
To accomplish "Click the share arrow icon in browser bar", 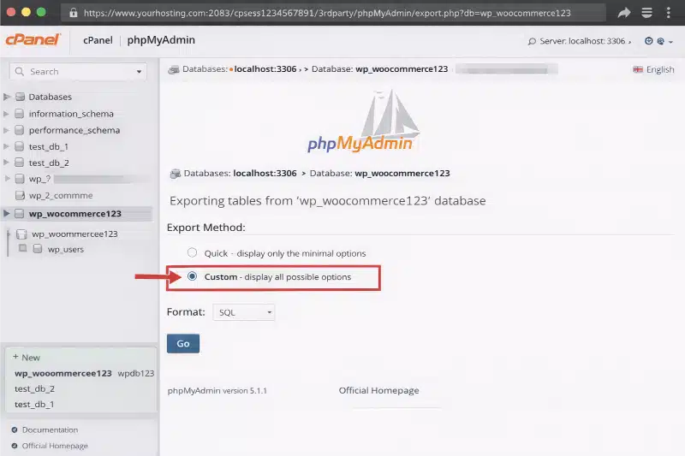I will [x=624, y=13].
